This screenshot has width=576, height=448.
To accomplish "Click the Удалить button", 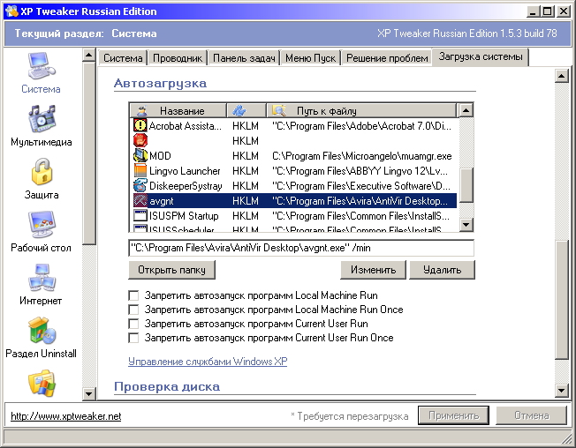I will point(442,270).
